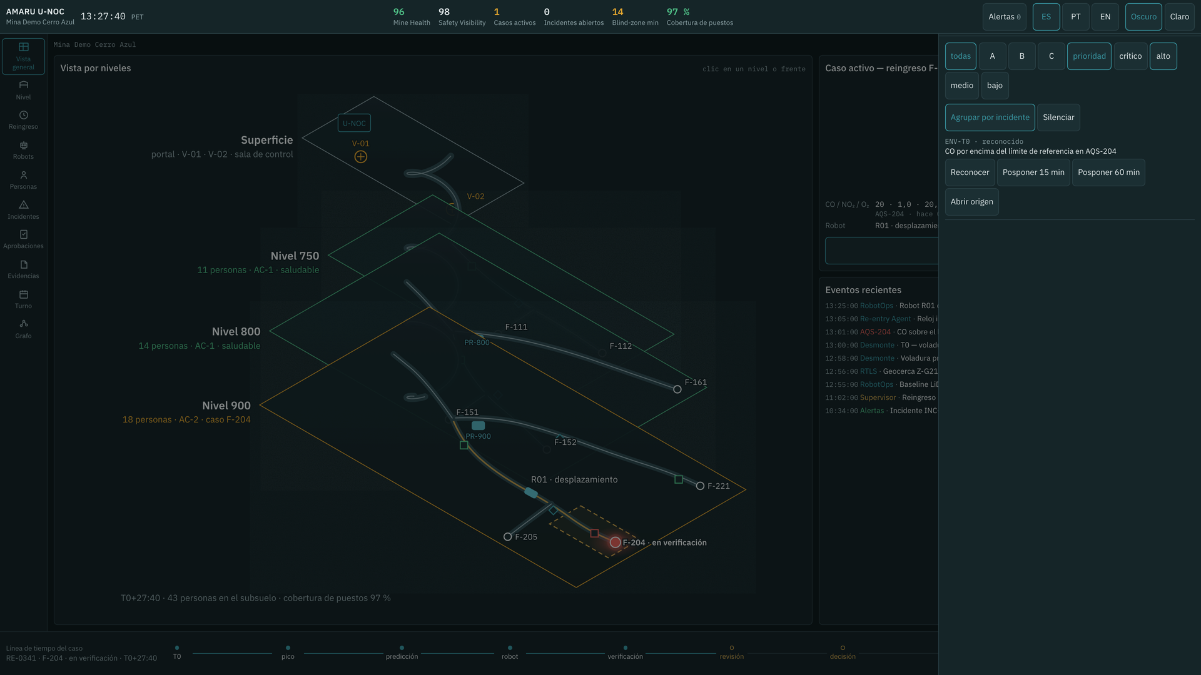Click the PR-900 refuge marker
Screen dimensions: 1201x675
tap(478, 426)
